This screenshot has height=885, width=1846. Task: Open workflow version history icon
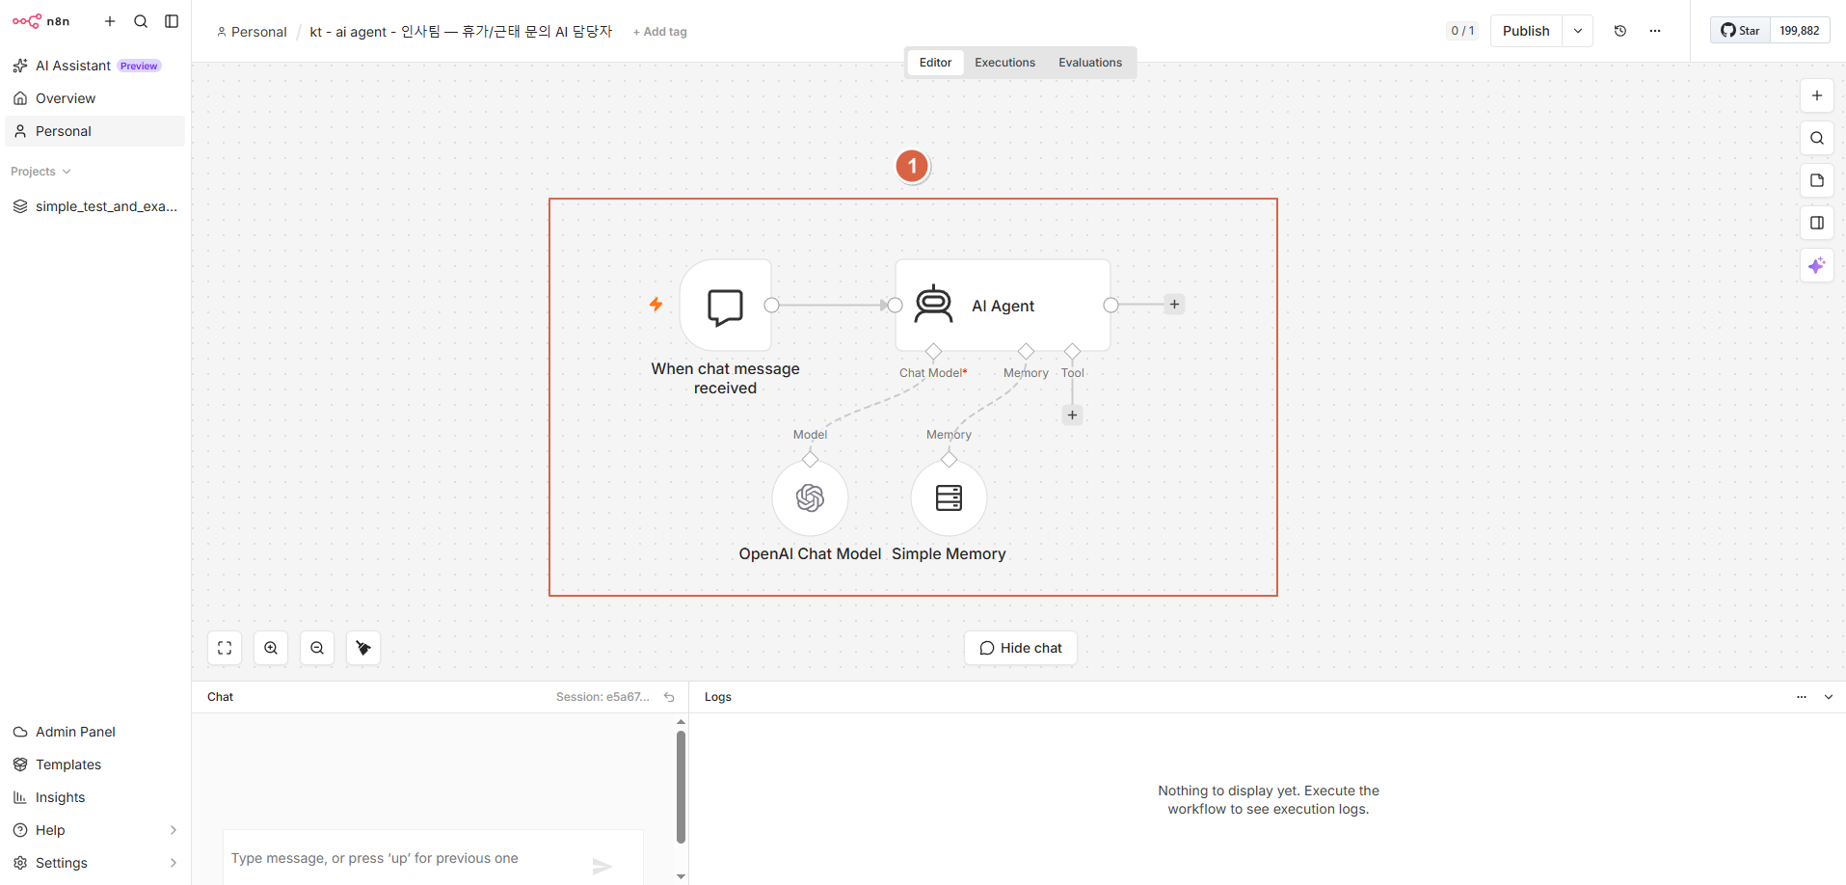click(x=1620, y=31)
